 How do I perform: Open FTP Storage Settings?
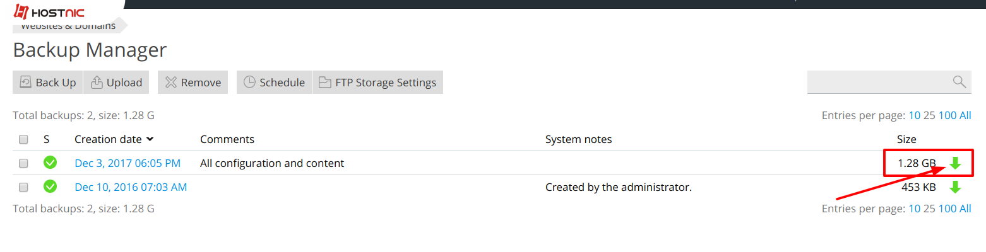[377, 83]
